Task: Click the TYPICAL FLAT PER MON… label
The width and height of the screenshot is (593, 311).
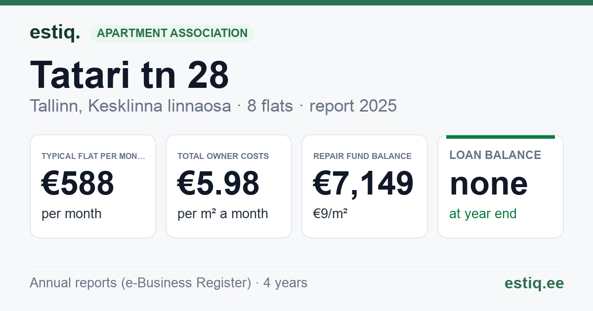Action: [x=93, y=156]
